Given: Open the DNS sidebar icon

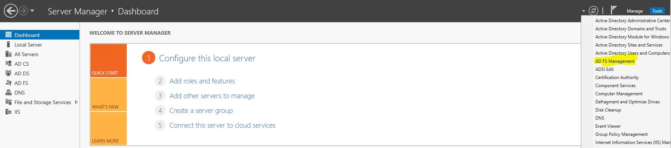Looking at the screenshot, I should pos(9,93).
